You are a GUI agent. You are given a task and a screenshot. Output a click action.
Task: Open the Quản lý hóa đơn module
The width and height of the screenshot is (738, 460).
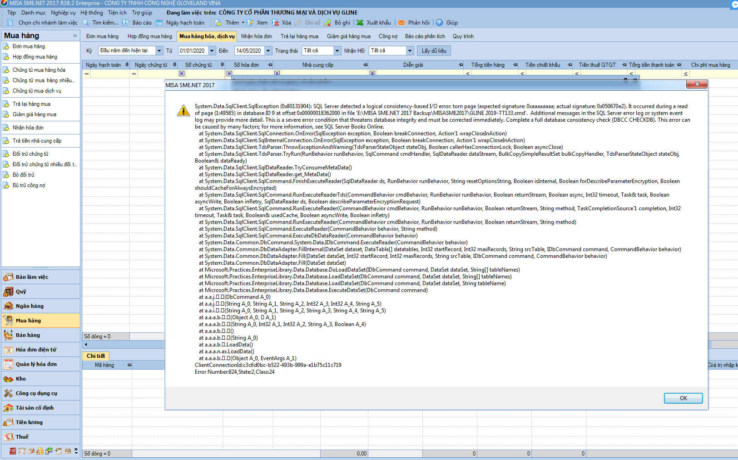point(41,364)
